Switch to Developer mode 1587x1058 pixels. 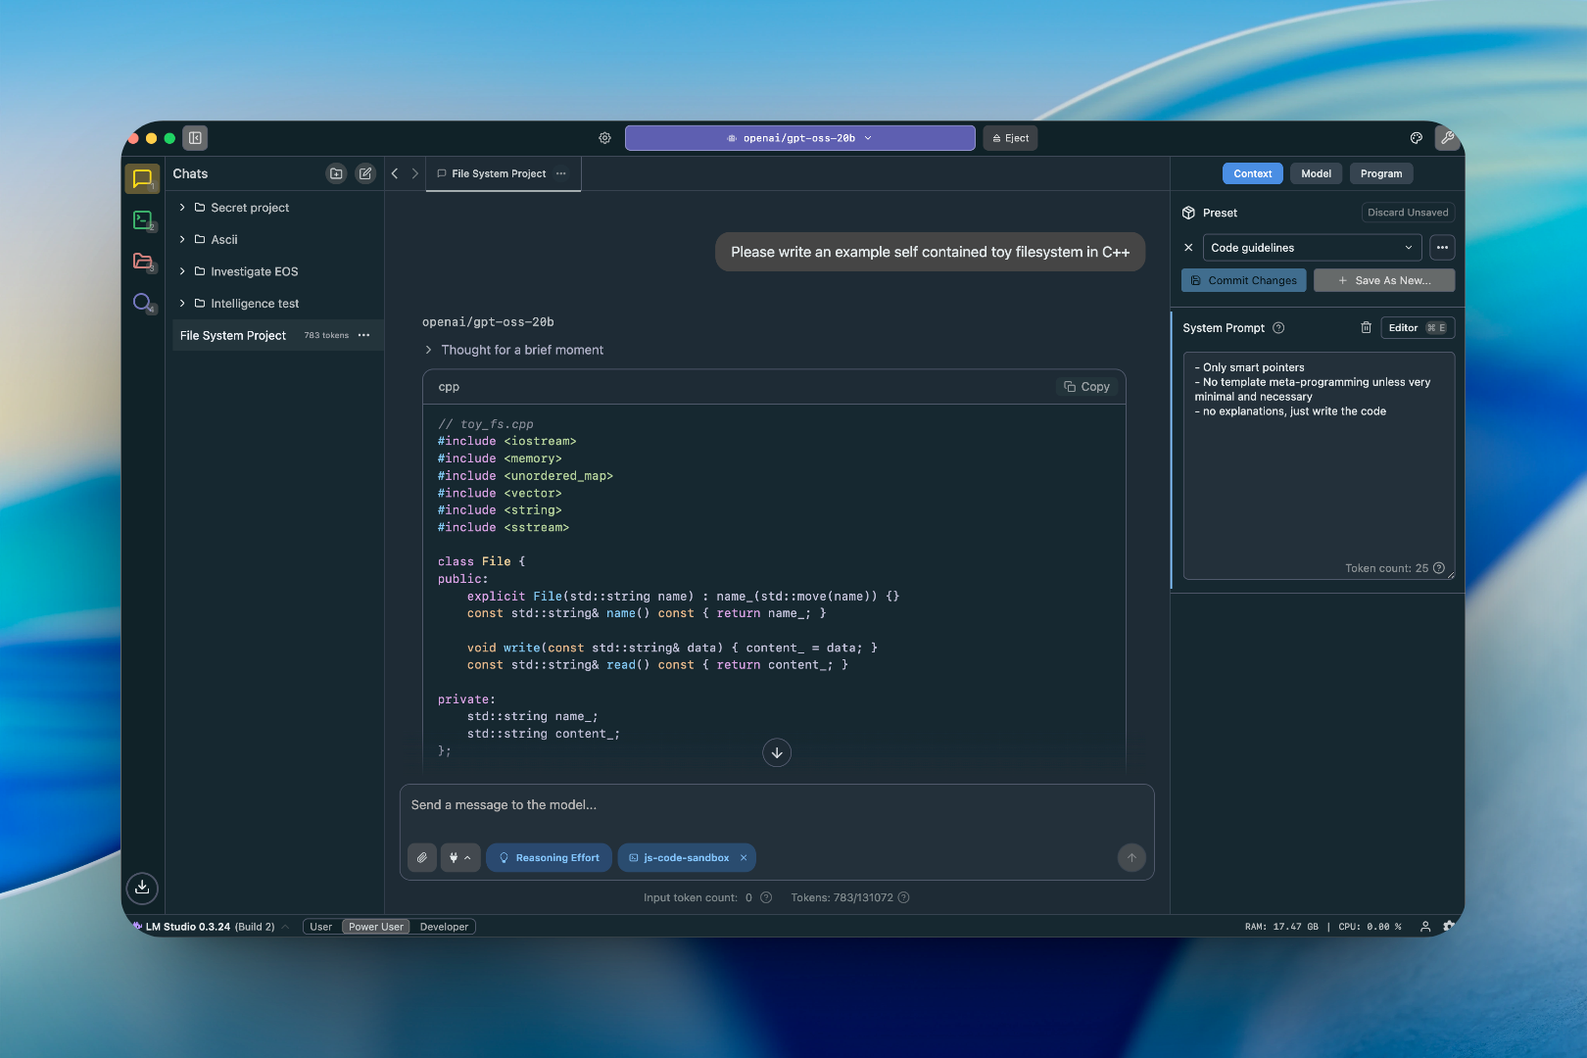(x=444, y=927)
